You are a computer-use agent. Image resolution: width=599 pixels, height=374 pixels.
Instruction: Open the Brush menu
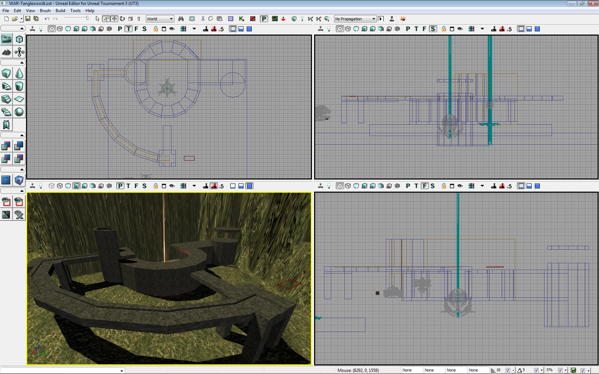coord(45,11)
